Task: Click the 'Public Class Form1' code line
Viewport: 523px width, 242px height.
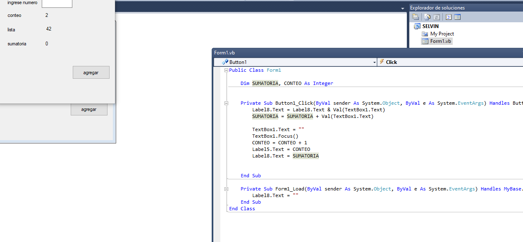Action: (x=255, y=70)
